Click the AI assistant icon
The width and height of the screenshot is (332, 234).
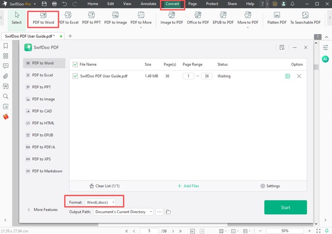click(325, 59)
